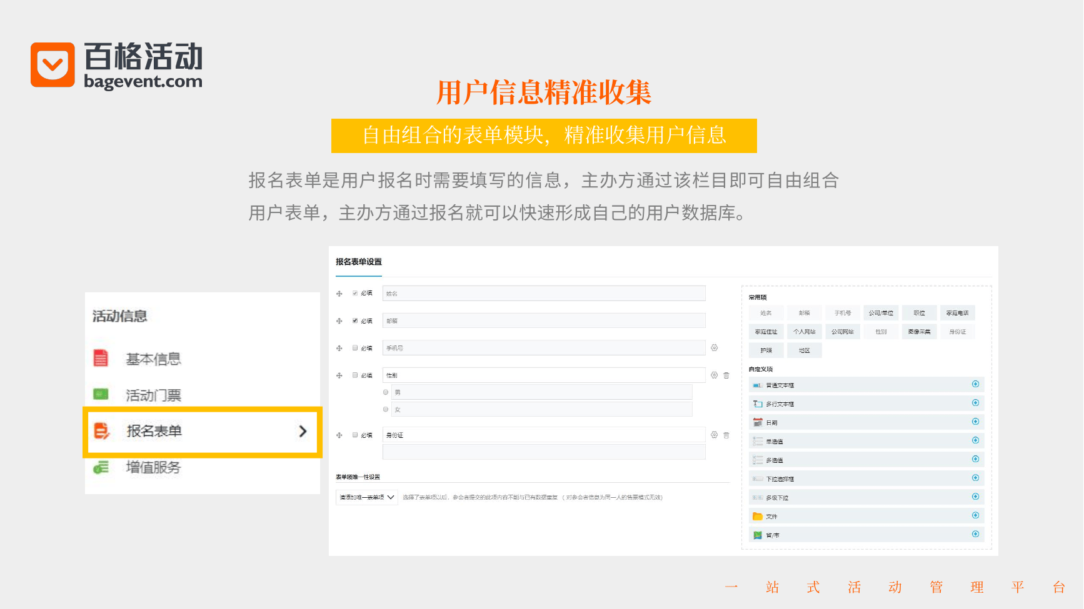The height and width of the screenshot is (609, 1084).
Task: Check the 必填 checkbox for 手机号
Action: pyautogui.click(x=355, y=348)
